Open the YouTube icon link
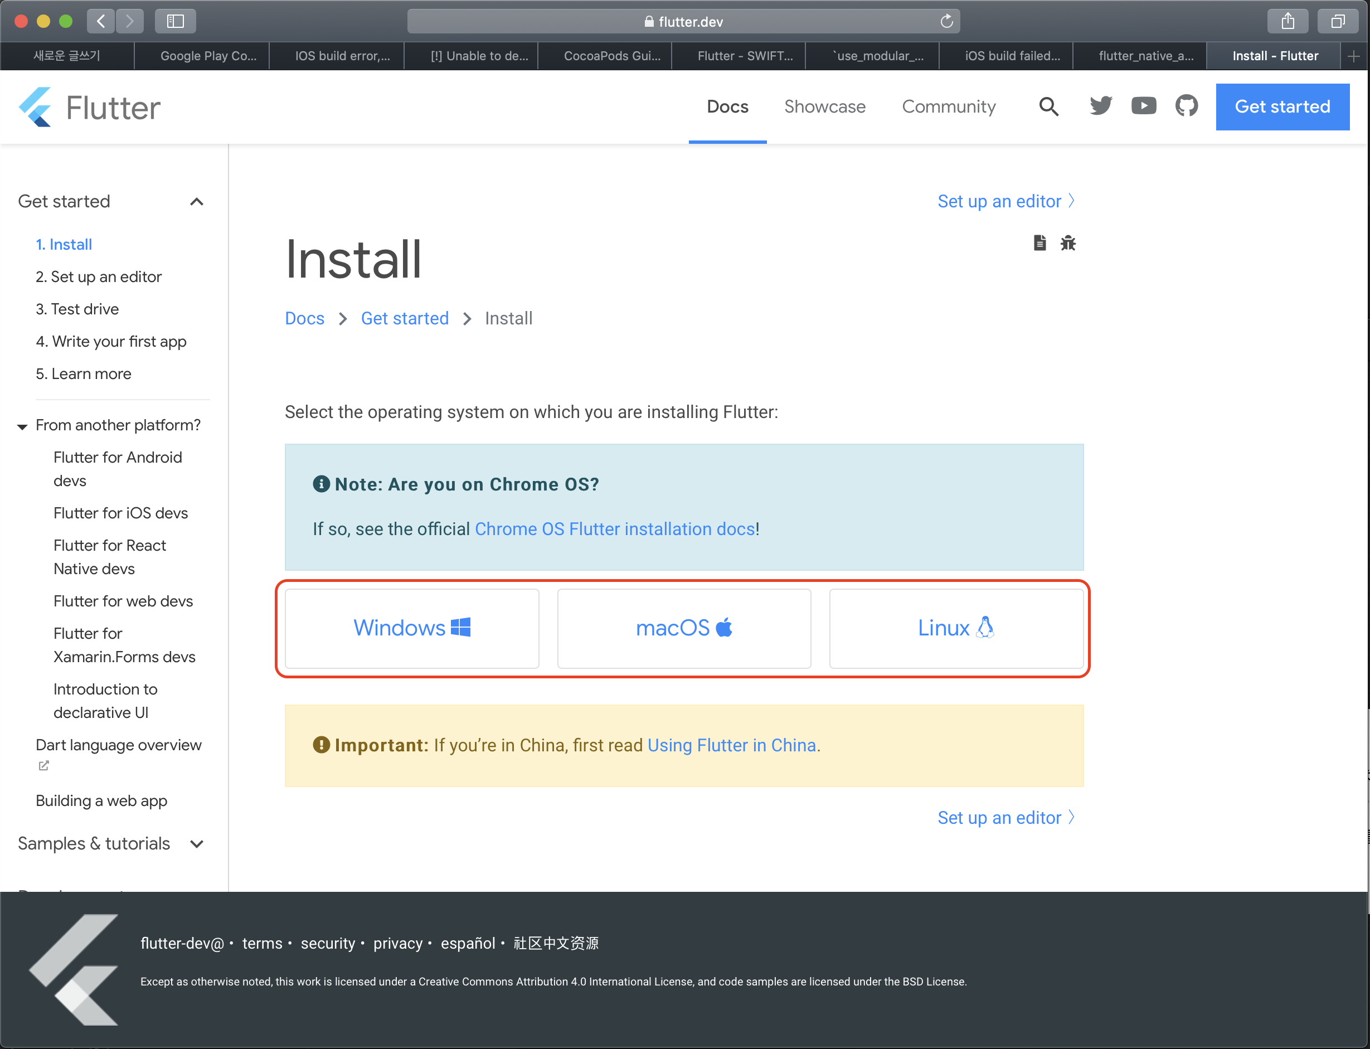 [1143, 105]
